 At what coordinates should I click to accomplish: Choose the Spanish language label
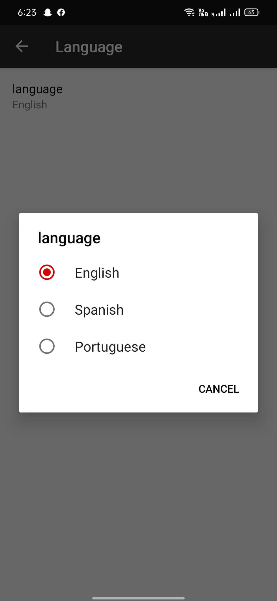99,310
